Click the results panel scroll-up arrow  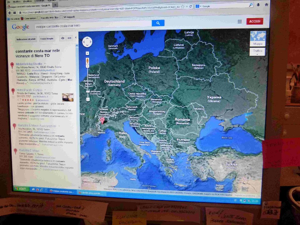point(77,46)
